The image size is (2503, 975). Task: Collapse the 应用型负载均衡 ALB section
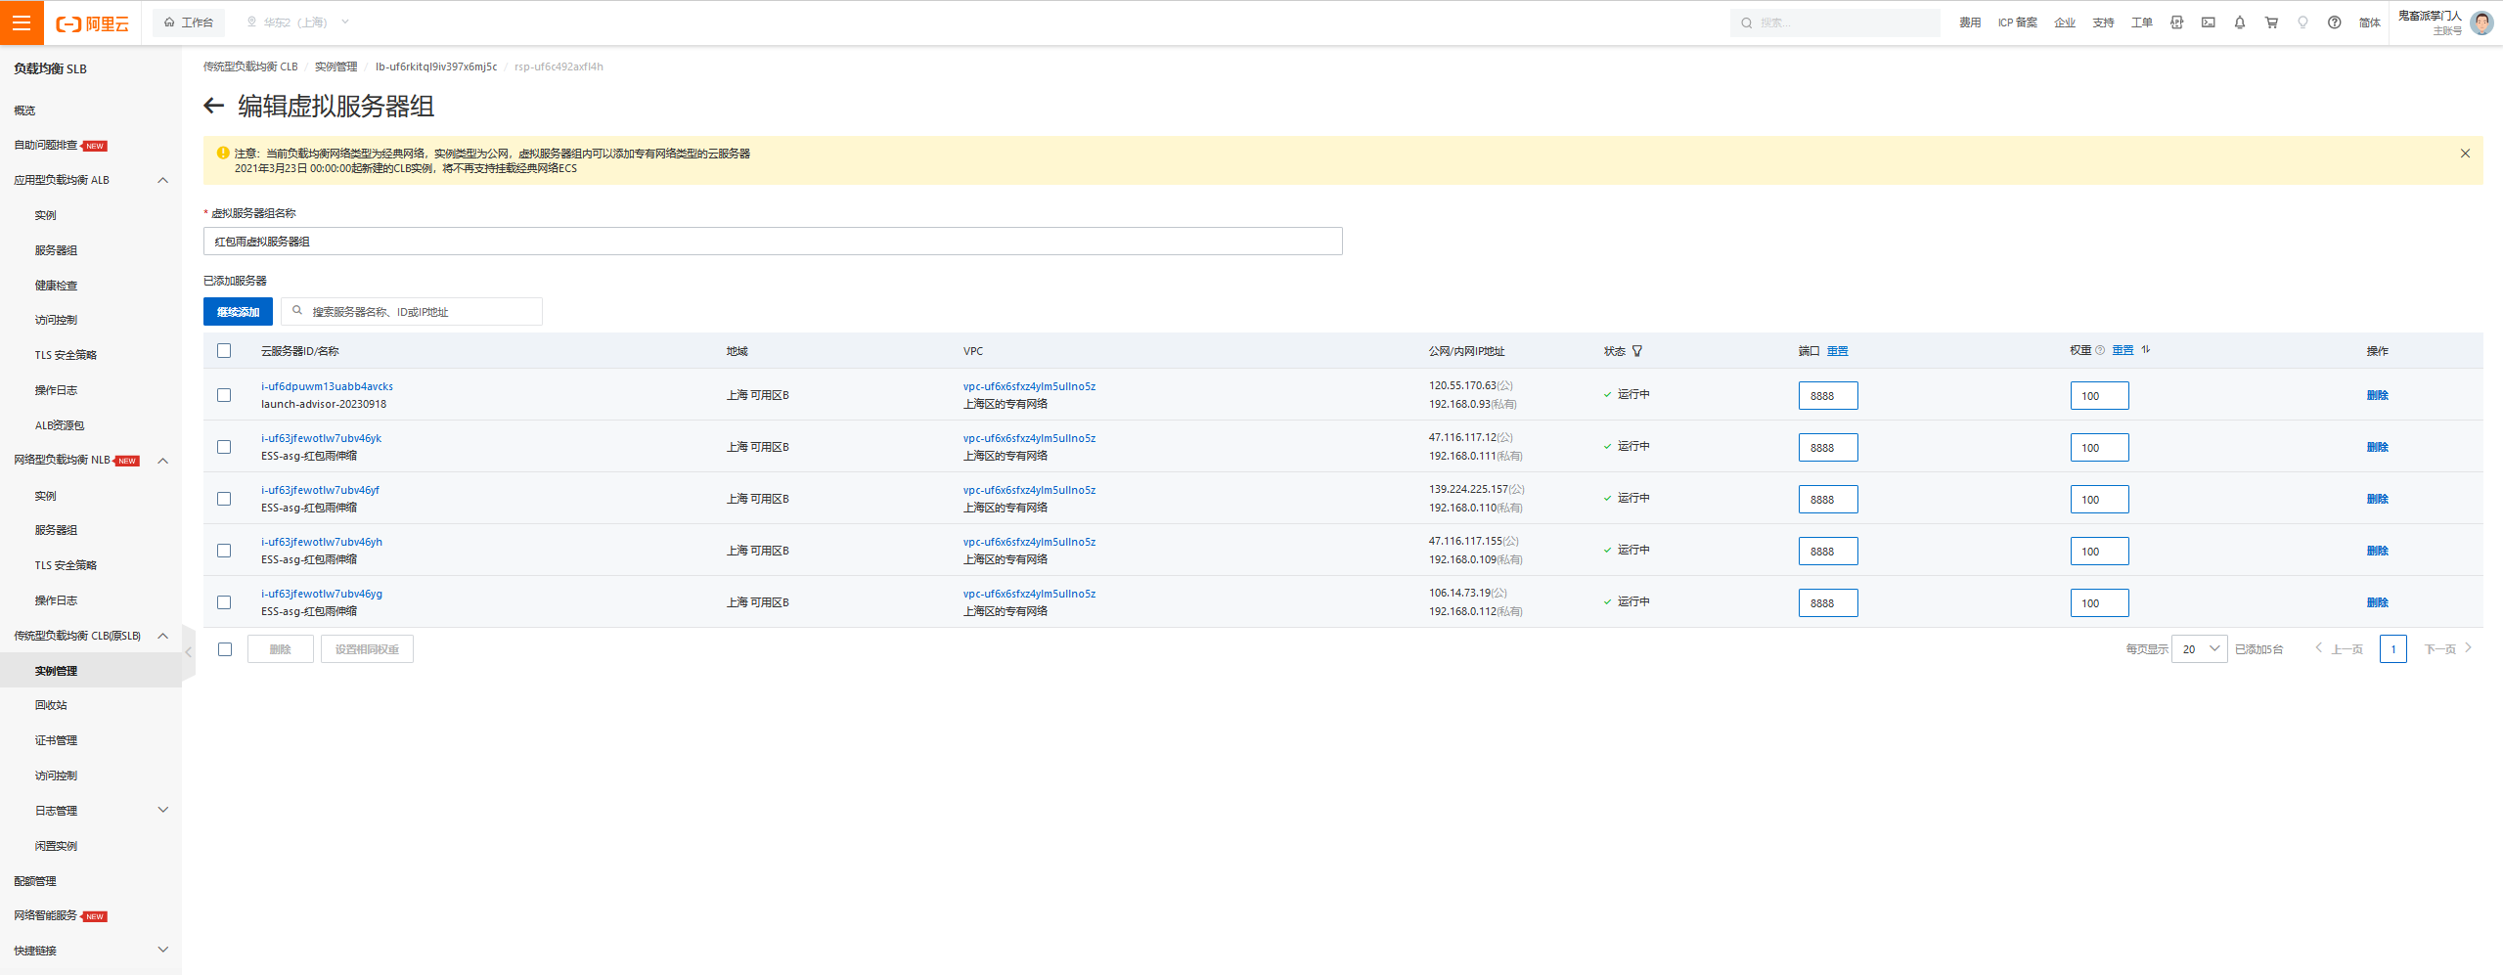click(x=163, y=180)
